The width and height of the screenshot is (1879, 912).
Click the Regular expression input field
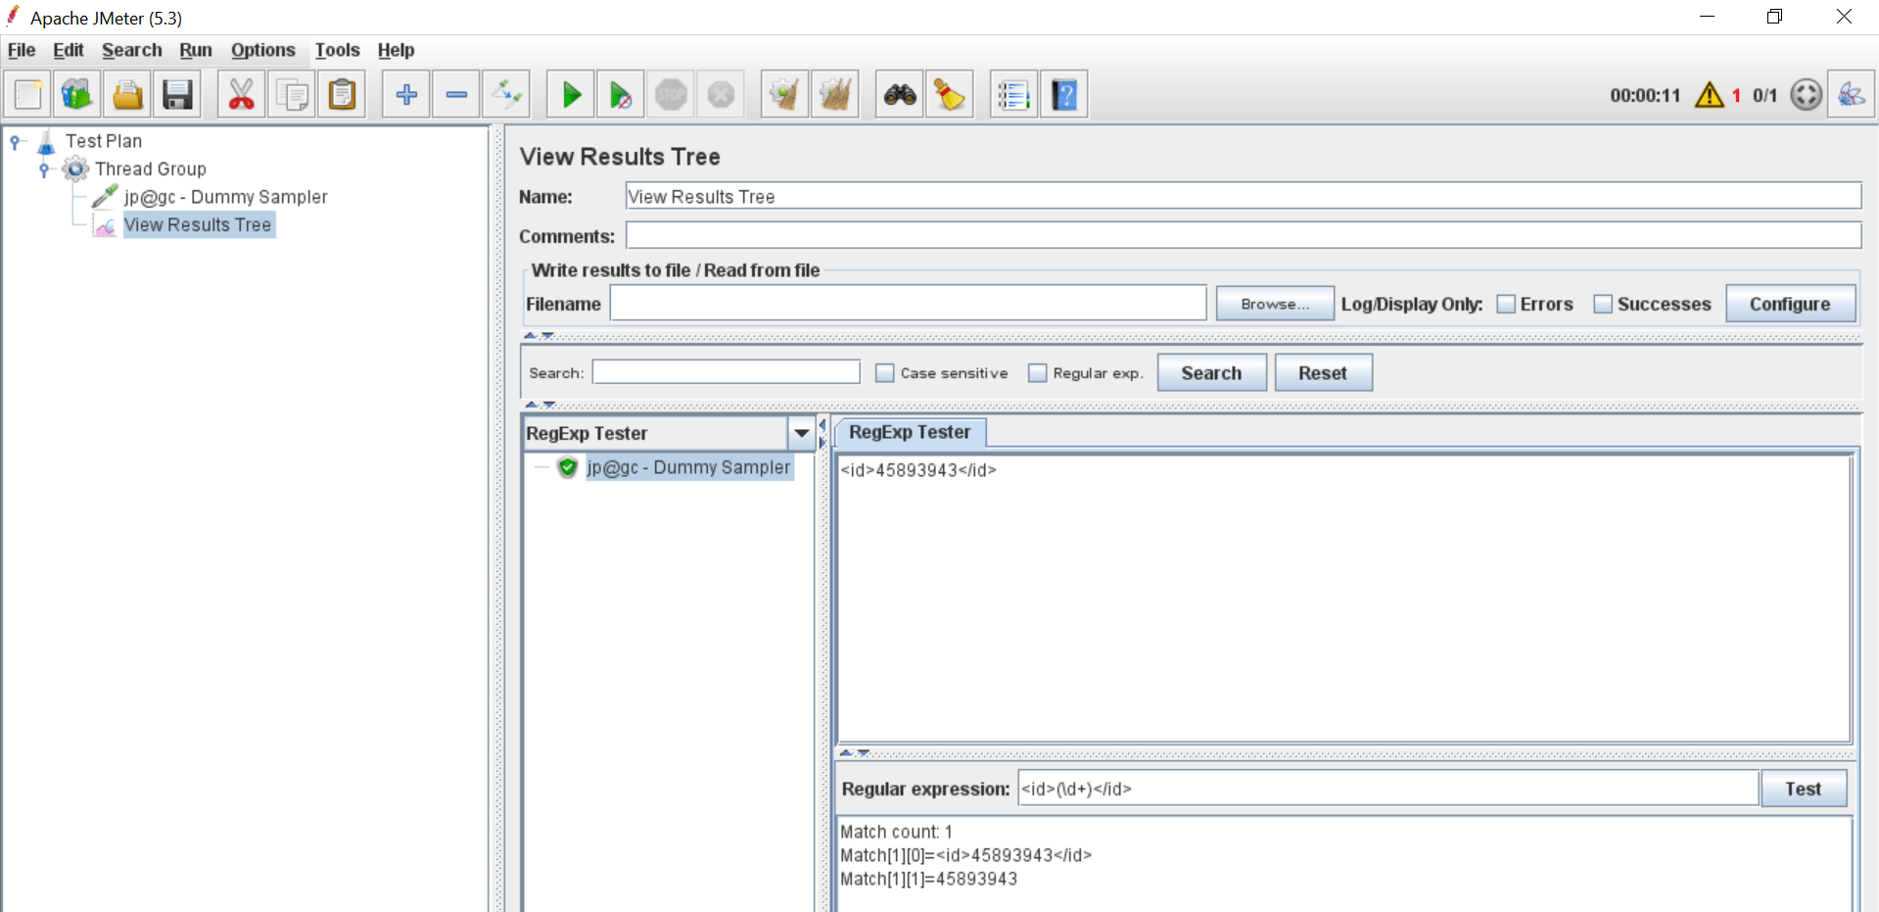pos(1388,789)
